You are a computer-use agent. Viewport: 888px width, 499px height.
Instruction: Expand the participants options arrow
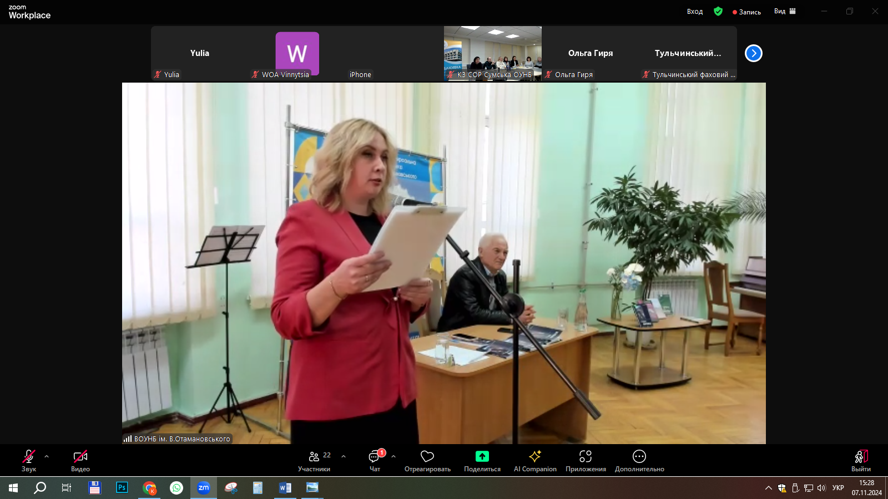344,456
